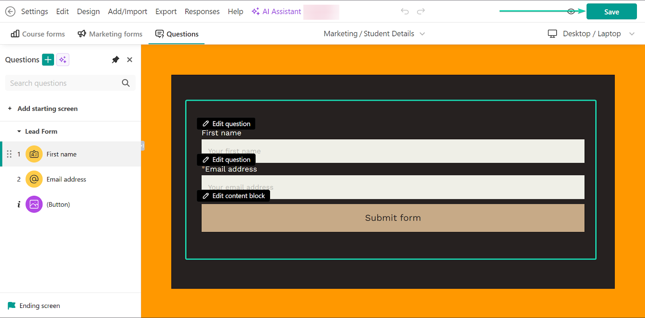The image size is (645, 318).
Task: Add a new question with plus icon
Action: point(48,59)
